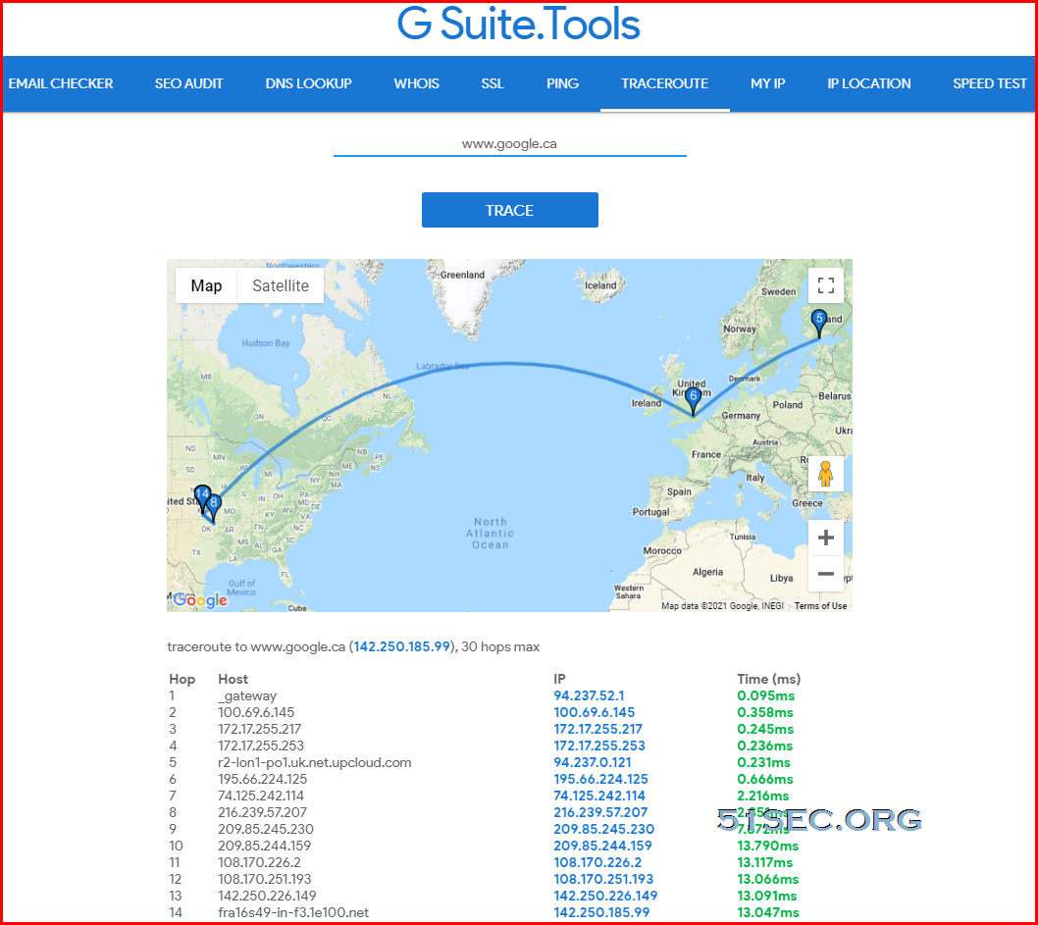Open IP link 108.170.251.193
Image resolution: width=1038 pixels, height=925 pixels.
point(603,879)
